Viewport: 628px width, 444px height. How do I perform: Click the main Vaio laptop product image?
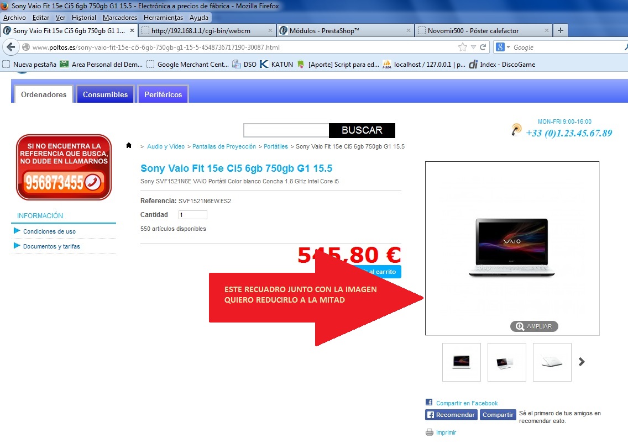coord(512,247)
